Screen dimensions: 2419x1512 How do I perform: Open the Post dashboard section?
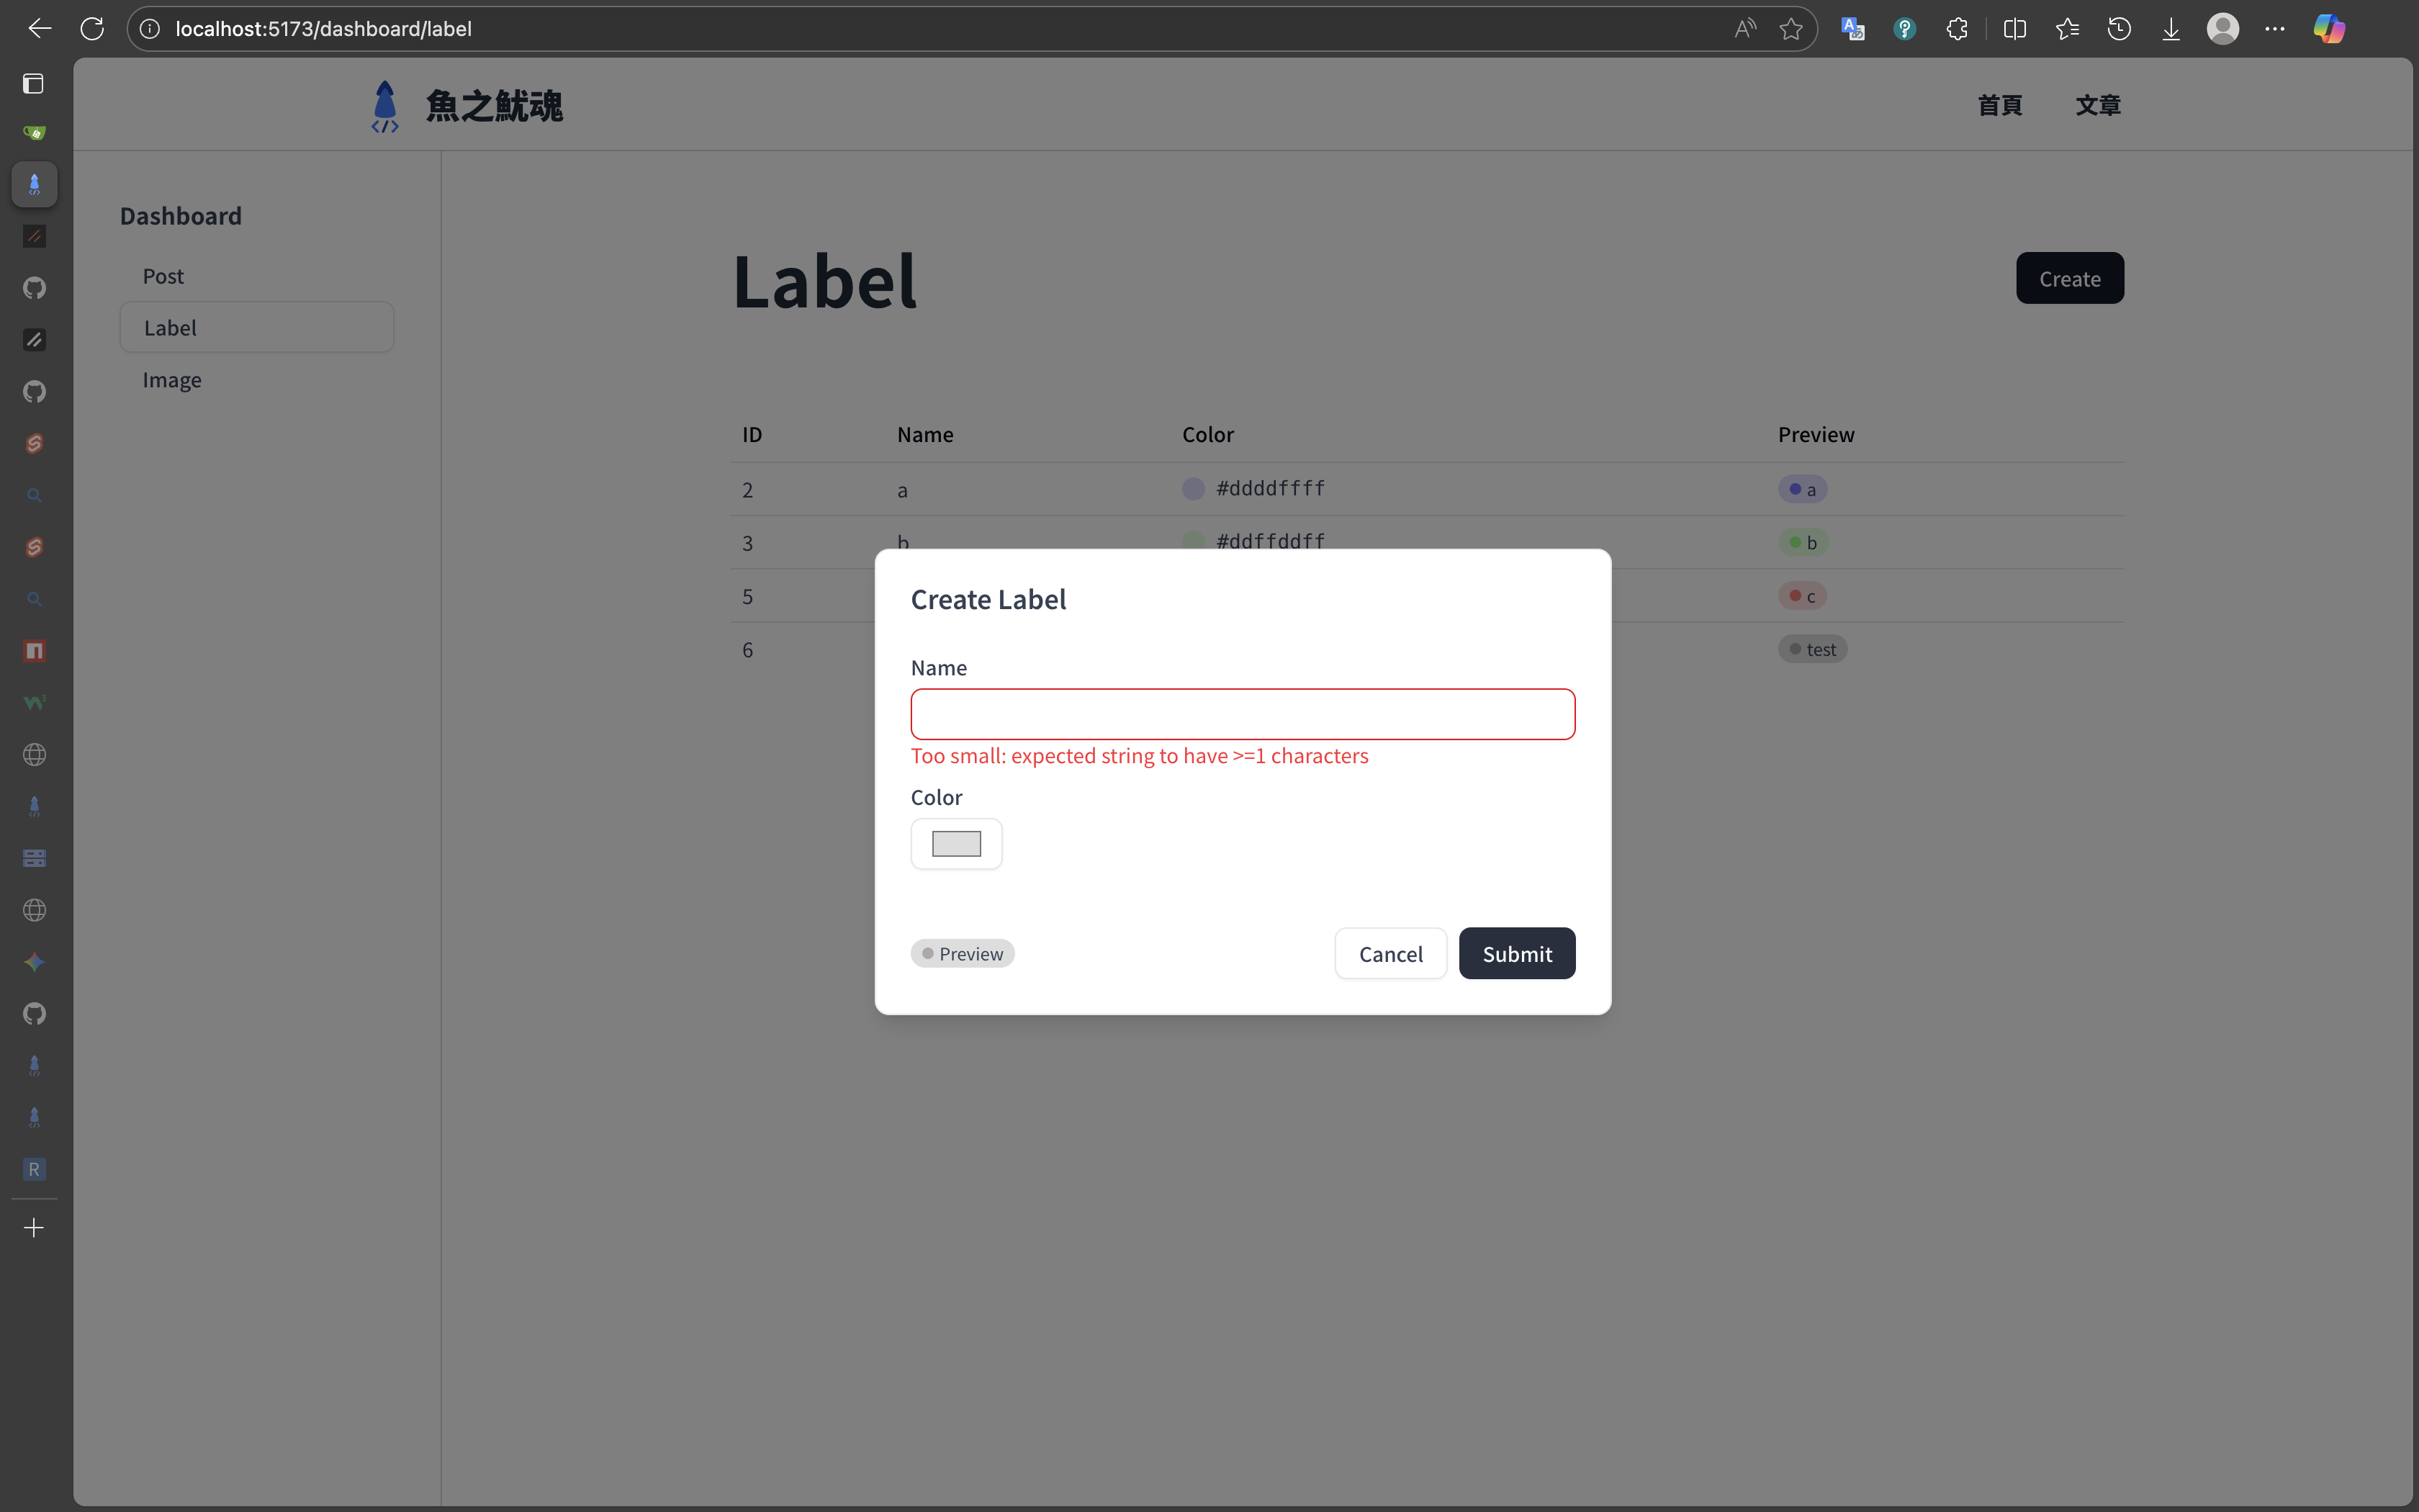click(x=163, y=276)
